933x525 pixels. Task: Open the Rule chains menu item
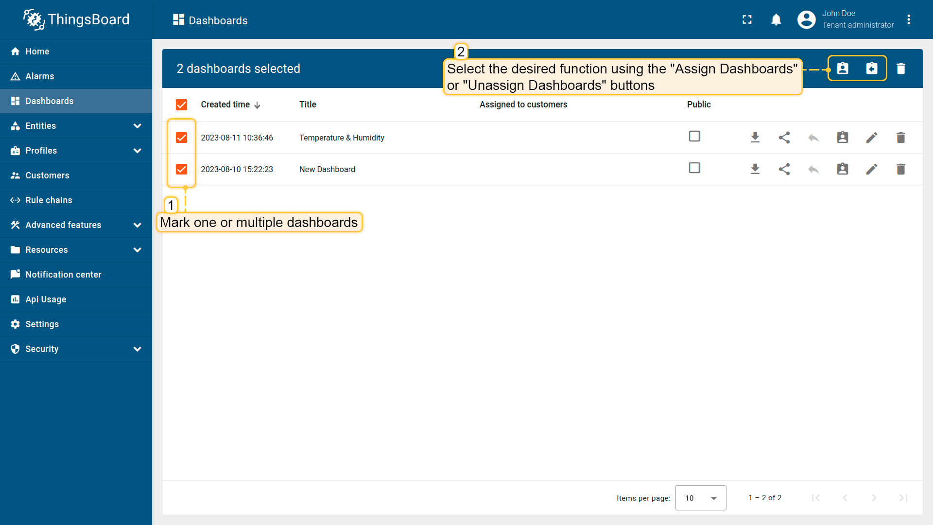click(x=49, y=200)
